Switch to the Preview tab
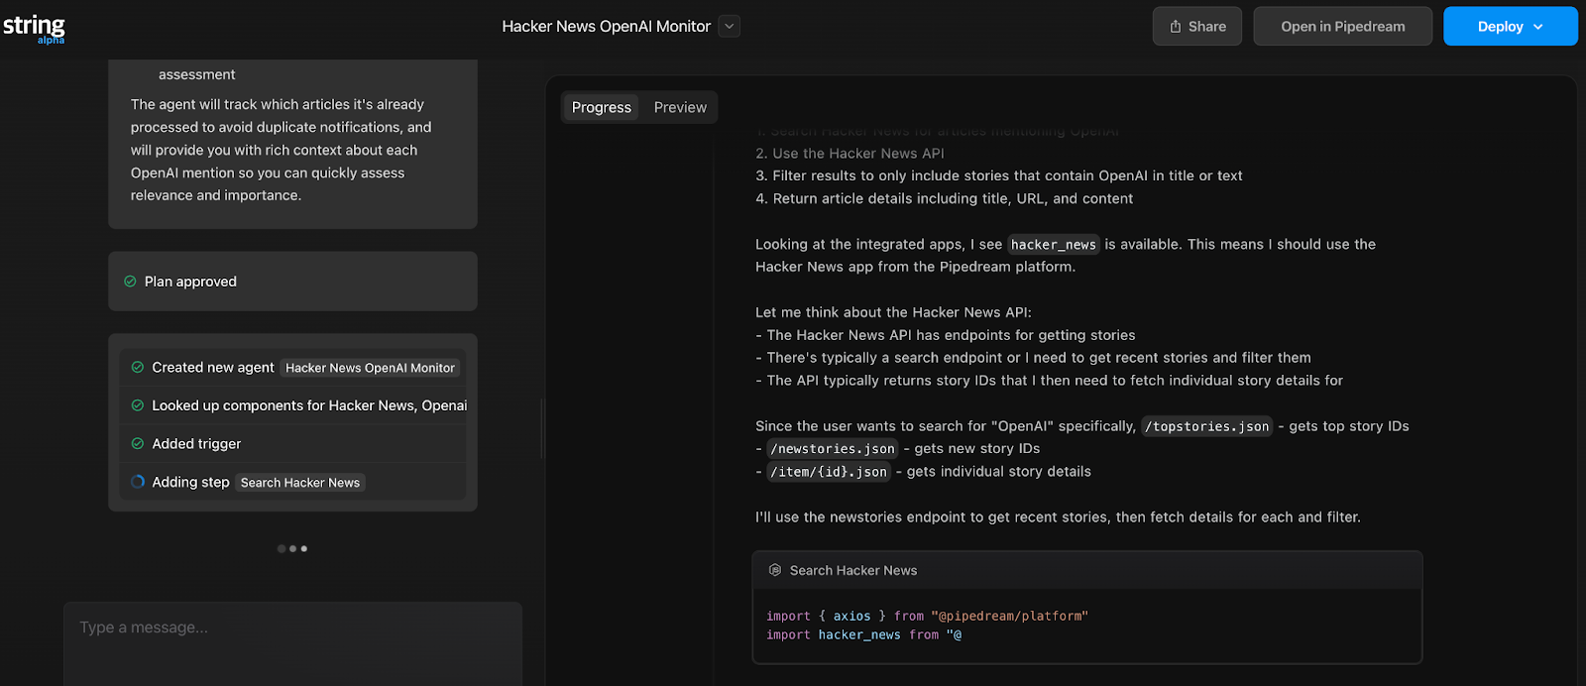The width and height of the screenshot is (1586, 686). (680, 107)
